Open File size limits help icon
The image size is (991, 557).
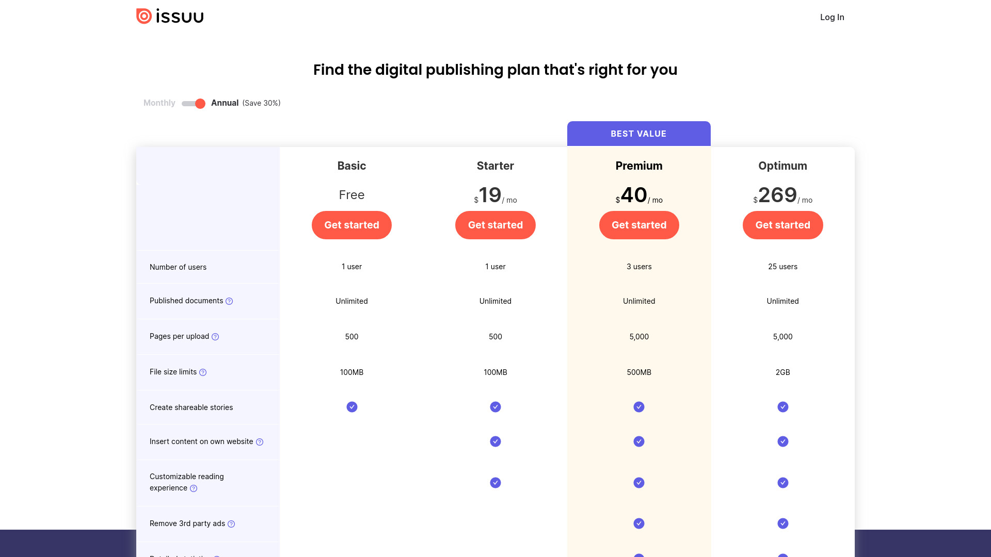pyautogui.click(x=203, y=372)
